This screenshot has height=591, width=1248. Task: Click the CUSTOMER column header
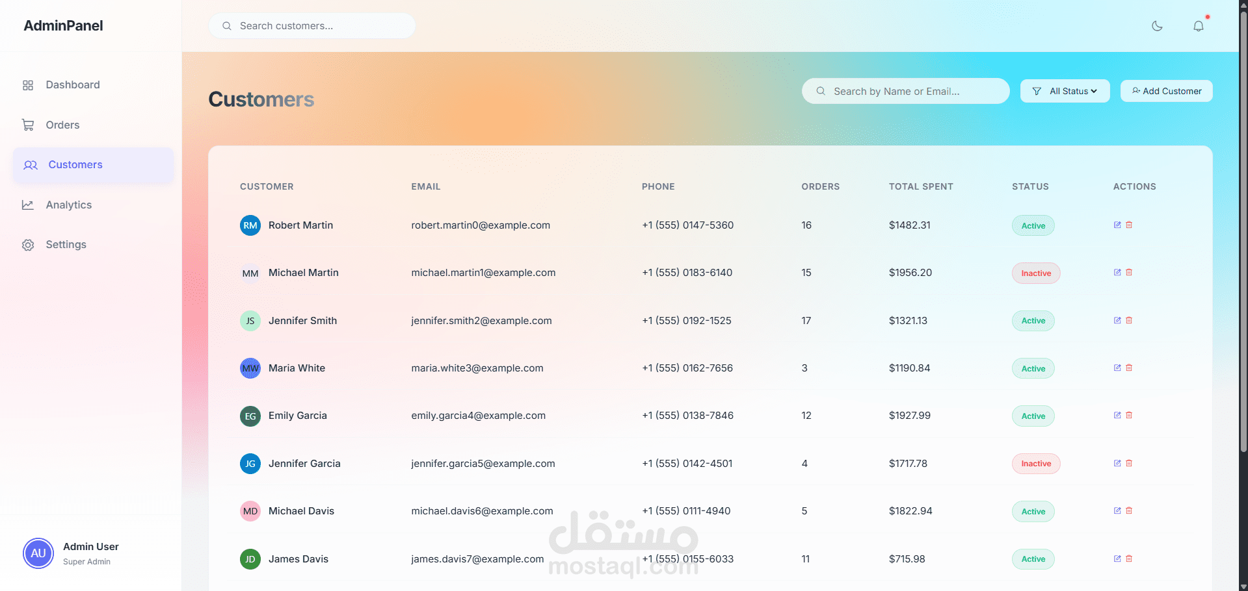267,186
